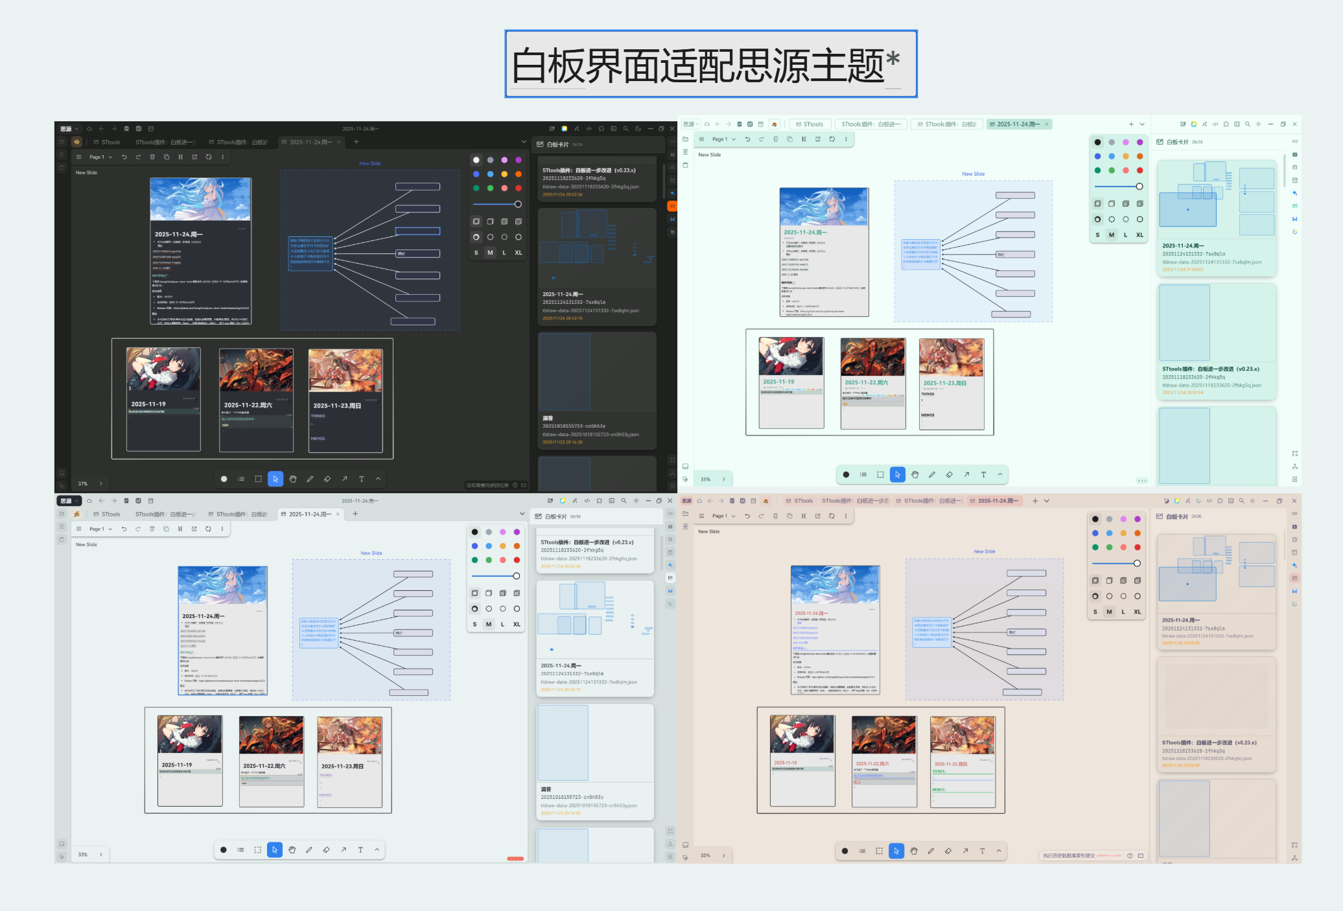Screen dimensions: 1343x911
Task: Set size XL in dark-theme style panel
Action: (518, 253)
